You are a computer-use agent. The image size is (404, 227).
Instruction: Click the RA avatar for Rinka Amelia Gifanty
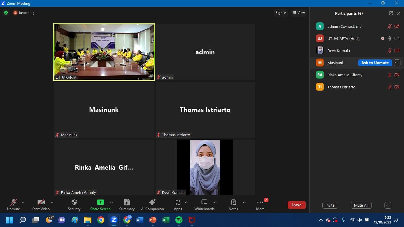tap(320, 75)
